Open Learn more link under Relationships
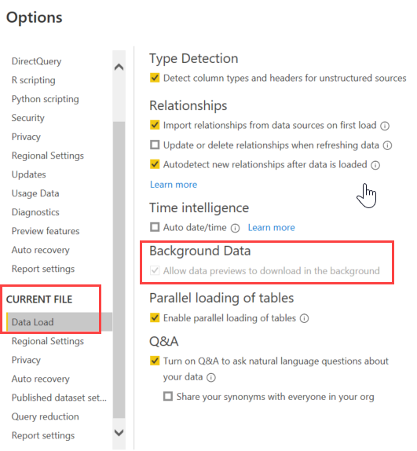The image size is (417, 451). point(174,185)
